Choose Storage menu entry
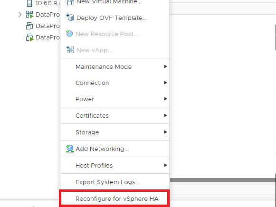 (x=115, y=132)
